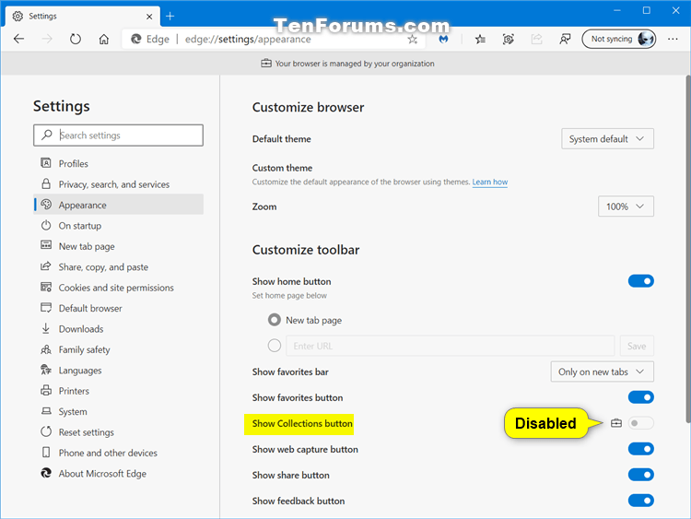Image resolution: width=691 pixels, height=519 pixels.
Task: Click the Edge logo in address bar
Action: coord(136,40)
